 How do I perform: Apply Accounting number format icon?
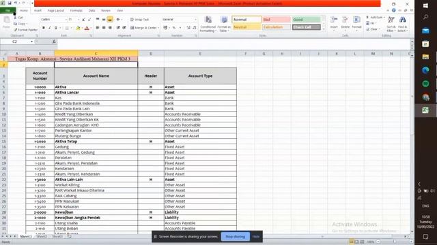pos(165,28)
